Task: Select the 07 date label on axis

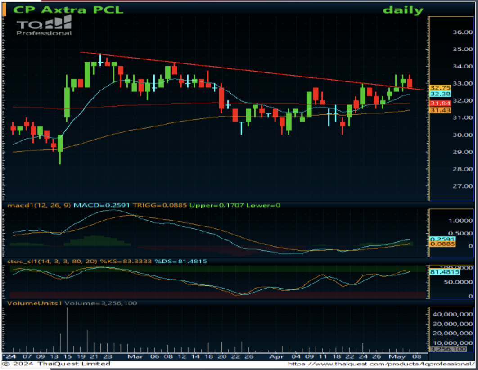Action: tap(27, 356)
